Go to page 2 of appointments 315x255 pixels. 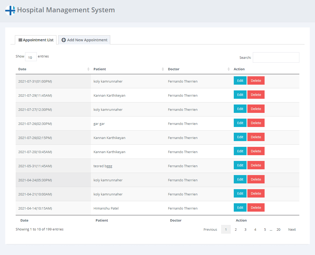coord(236,229)
